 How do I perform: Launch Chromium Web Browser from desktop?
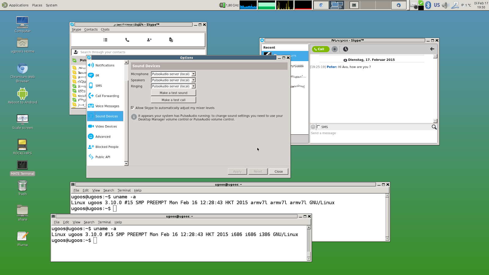[x=22, y=73]
